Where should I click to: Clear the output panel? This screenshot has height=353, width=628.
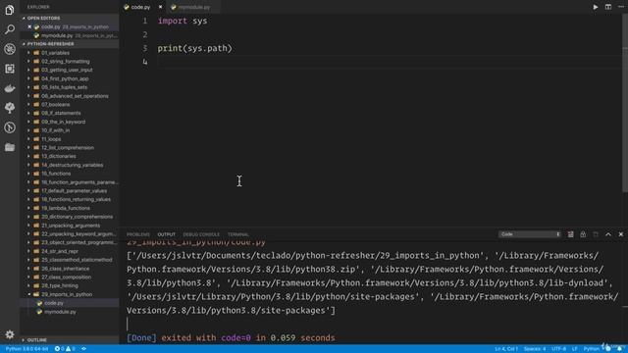coord(570,234)
